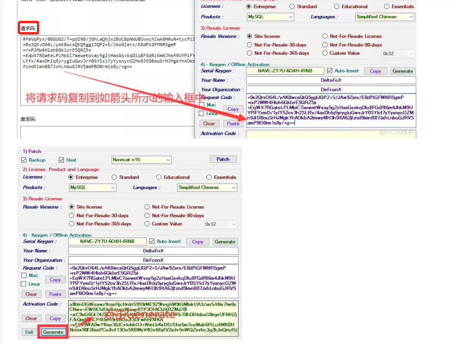Open the 0x32 Custom Value dropdown in lower window

pyautogui.click(x=221, y=224)
